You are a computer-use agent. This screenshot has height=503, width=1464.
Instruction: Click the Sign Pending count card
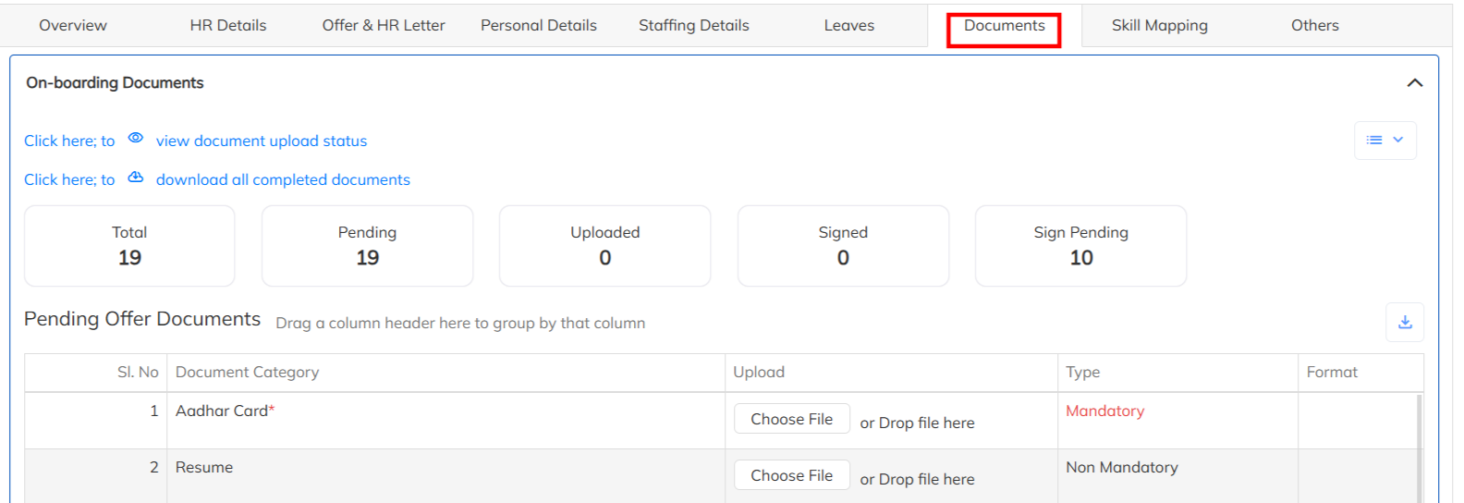[x=1080, y=246]
